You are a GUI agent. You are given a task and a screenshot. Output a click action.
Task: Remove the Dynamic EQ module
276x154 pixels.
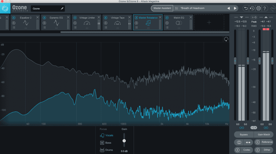point(68,17)
